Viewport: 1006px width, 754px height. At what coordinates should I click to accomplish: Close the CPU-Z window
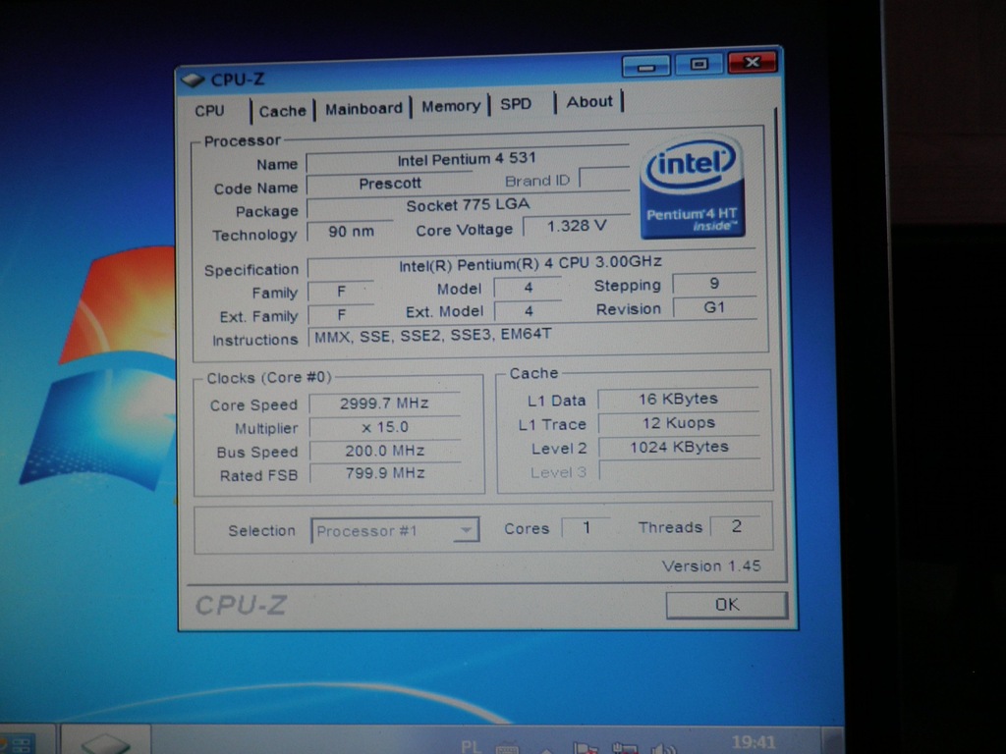752,62
